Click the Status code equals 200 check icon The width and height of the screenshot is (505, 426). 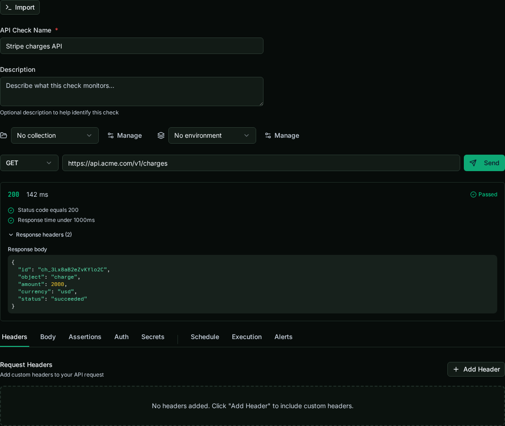tap(11, 210)
